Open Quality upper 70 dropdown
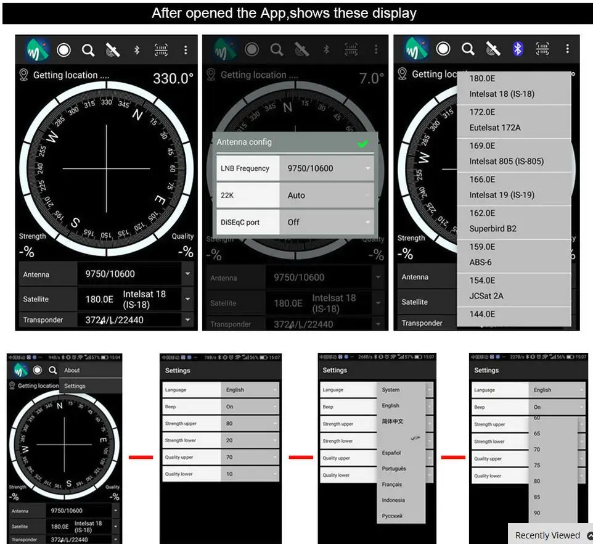Viewport: 593px width, 544px height. 250,457
